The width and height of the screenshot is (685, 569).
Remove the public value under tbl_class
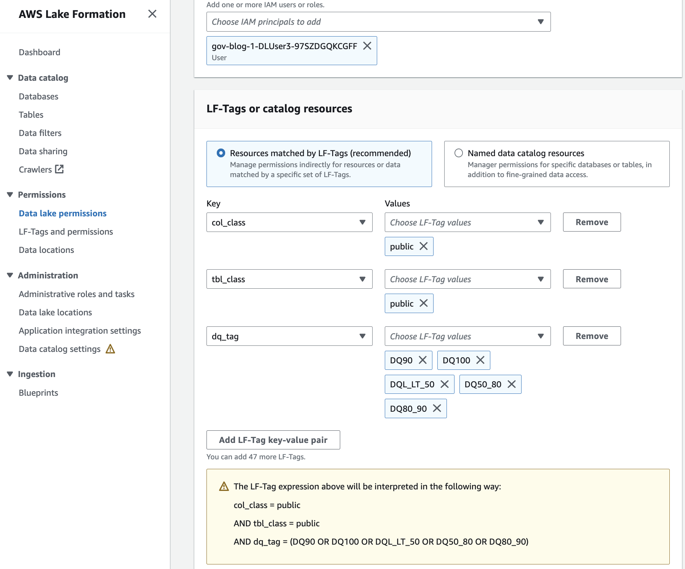pos(423,303)
